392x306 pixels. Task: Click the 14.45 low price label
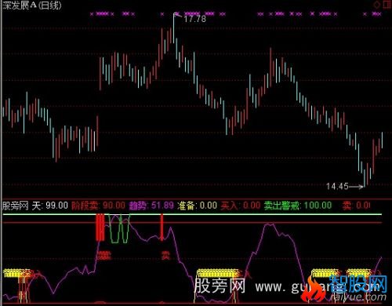tap(337, 186)
